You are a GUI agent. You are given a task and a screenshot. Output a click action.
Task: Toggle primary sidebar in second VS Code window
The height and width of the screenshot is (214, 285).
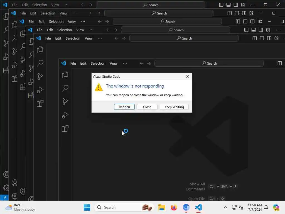[x=255, y=38]
